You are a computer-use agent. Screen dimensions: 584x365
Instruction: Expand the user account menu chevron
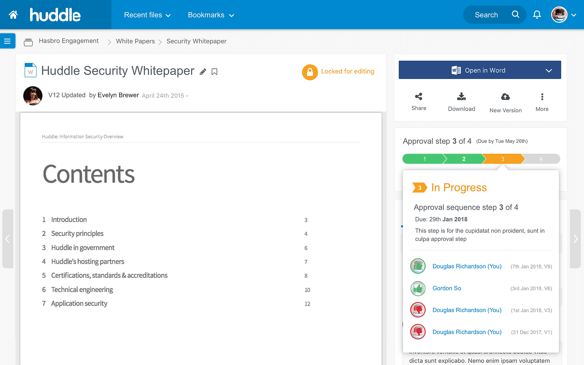click(x=574, y=15)
